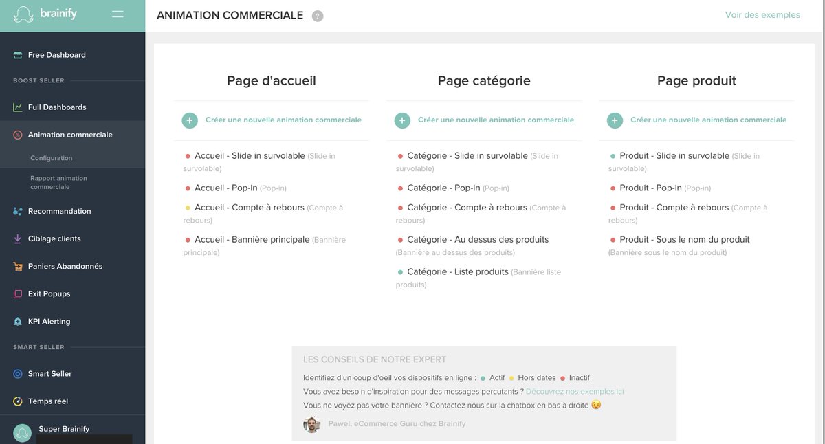Image resolution: width=825 pixels, height=444 pixels.
Task: Open Accueil - Slide in survolable
Action: pyautogui.click(x=250, y=156)
